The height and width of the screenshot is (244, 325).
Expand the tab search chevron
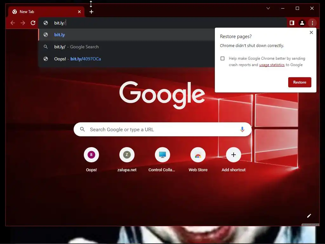coord(268,8)
